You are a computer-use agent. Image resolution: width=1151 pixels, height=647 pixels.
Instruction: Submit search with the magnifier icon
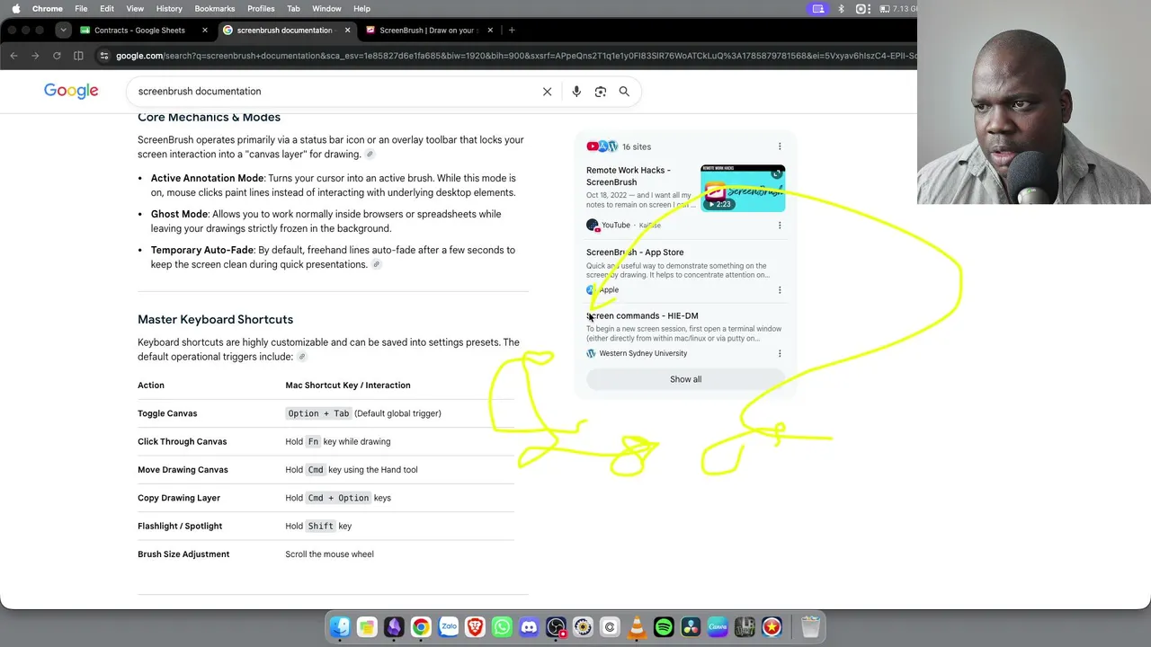pos(624,91)
